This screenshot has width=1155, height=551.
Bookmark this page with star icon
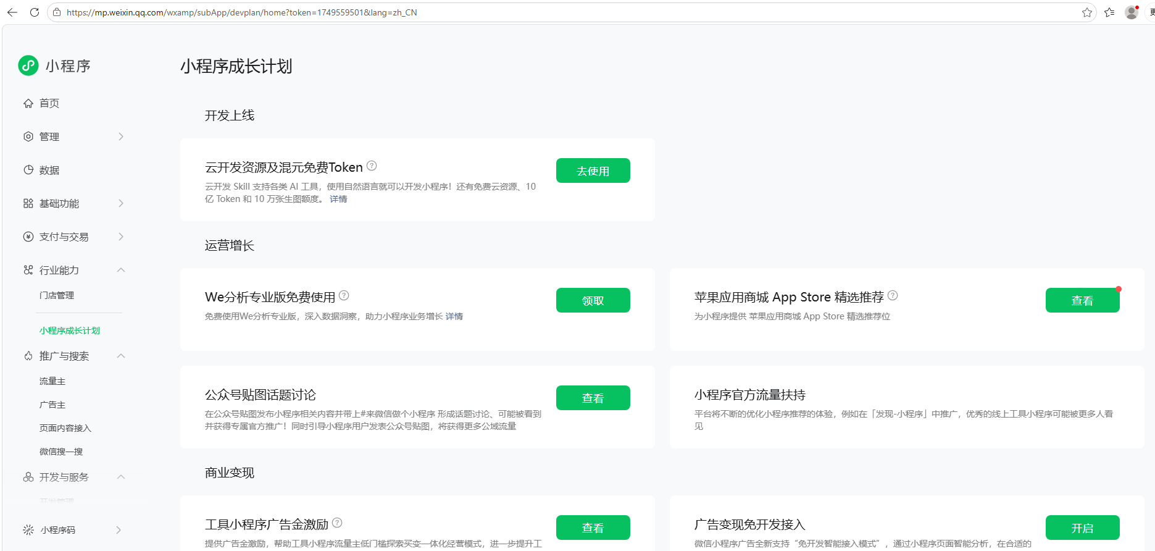coord(1086,12)
